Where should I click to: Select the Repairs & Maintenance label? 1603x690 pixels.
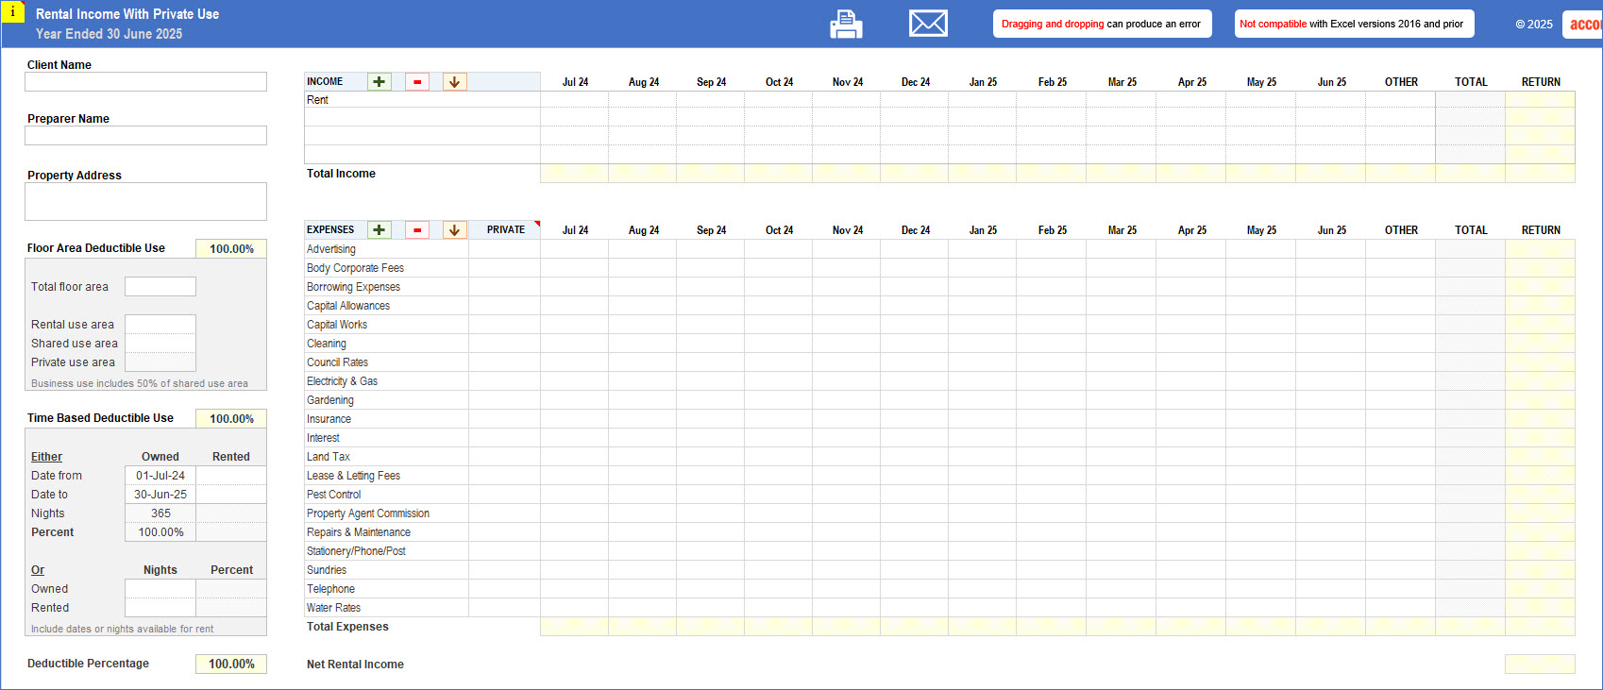[x=359, y=532]
